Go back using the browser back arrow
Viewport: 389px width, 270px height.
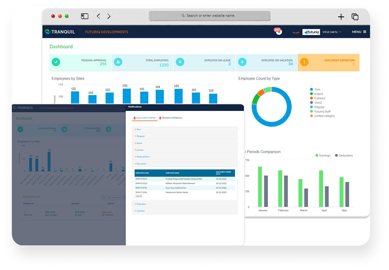click(x=98, y=16)
